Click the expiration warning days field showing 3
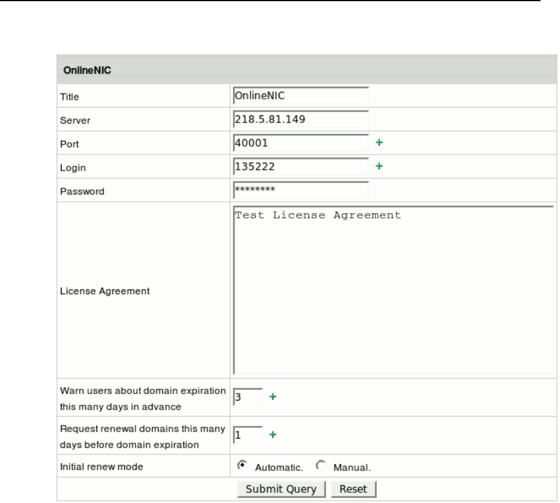Screen dimensions: 560x503 247,397
